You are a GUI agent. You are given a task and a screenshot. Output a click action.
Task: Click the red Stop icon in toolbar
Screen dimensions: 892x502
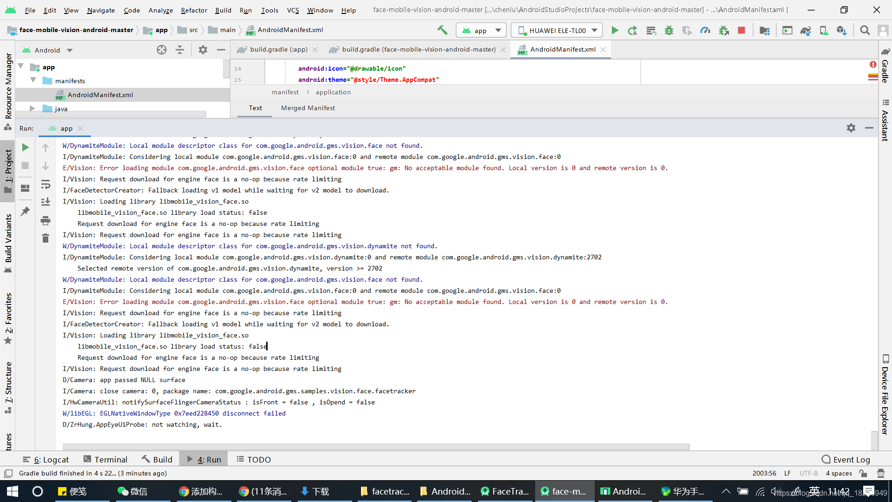[x=741, y=31]
